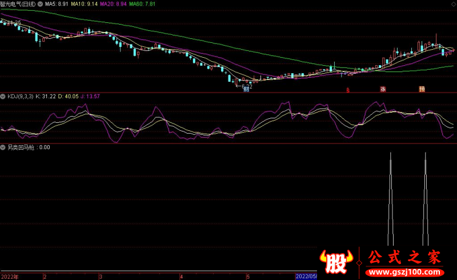Click the red bull 股 logo icon
The height and width of the screenshot is (280, 457).
pyautogui.click(x=335, y=261)
